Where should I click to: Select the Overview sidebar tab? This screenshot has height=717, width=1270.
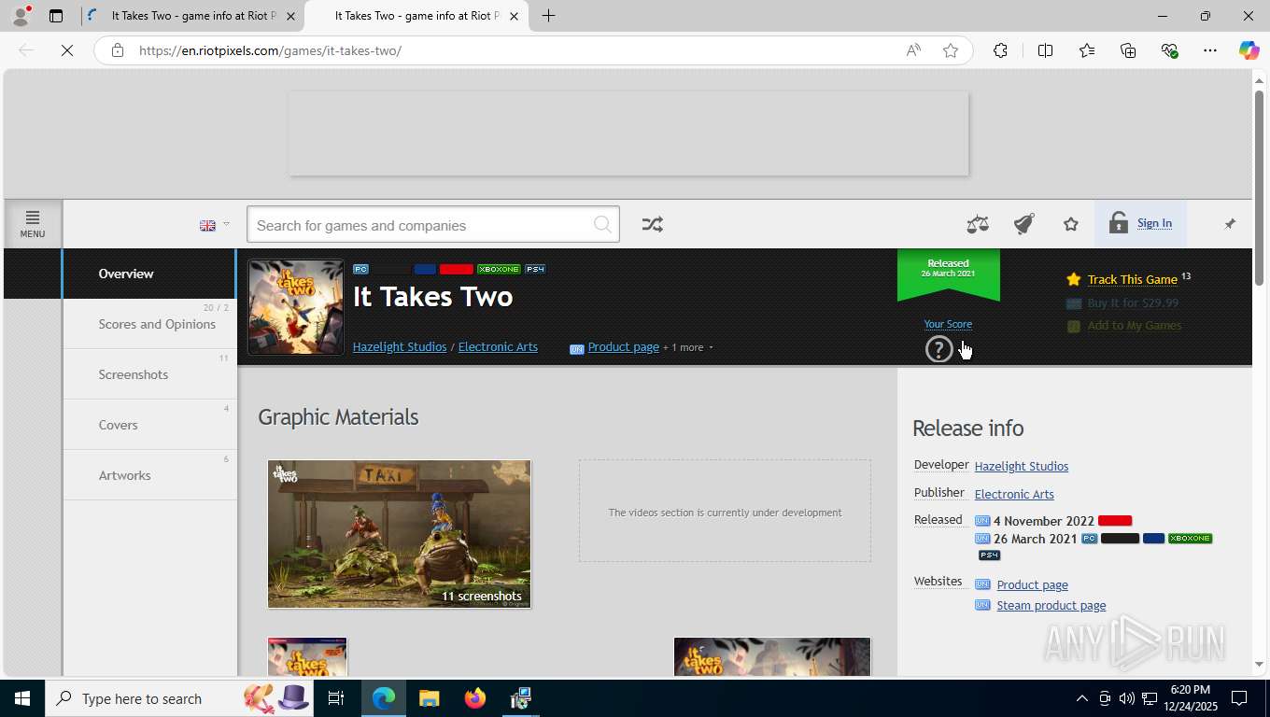click(x=149, y=274)
